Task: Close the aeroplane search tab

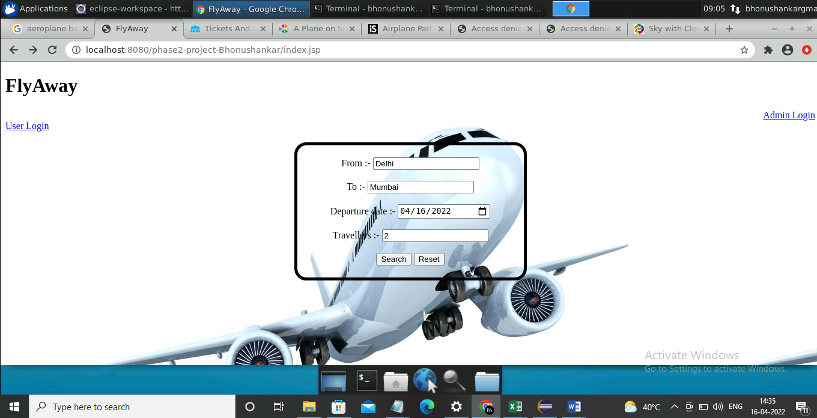Action: [85, 28]
